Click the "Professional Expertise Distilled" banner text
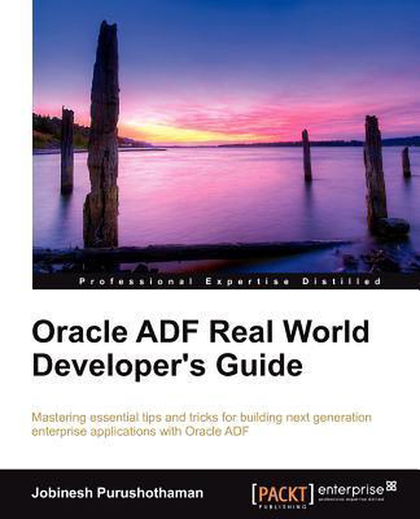Screen dimensions: 420x519 230,282
